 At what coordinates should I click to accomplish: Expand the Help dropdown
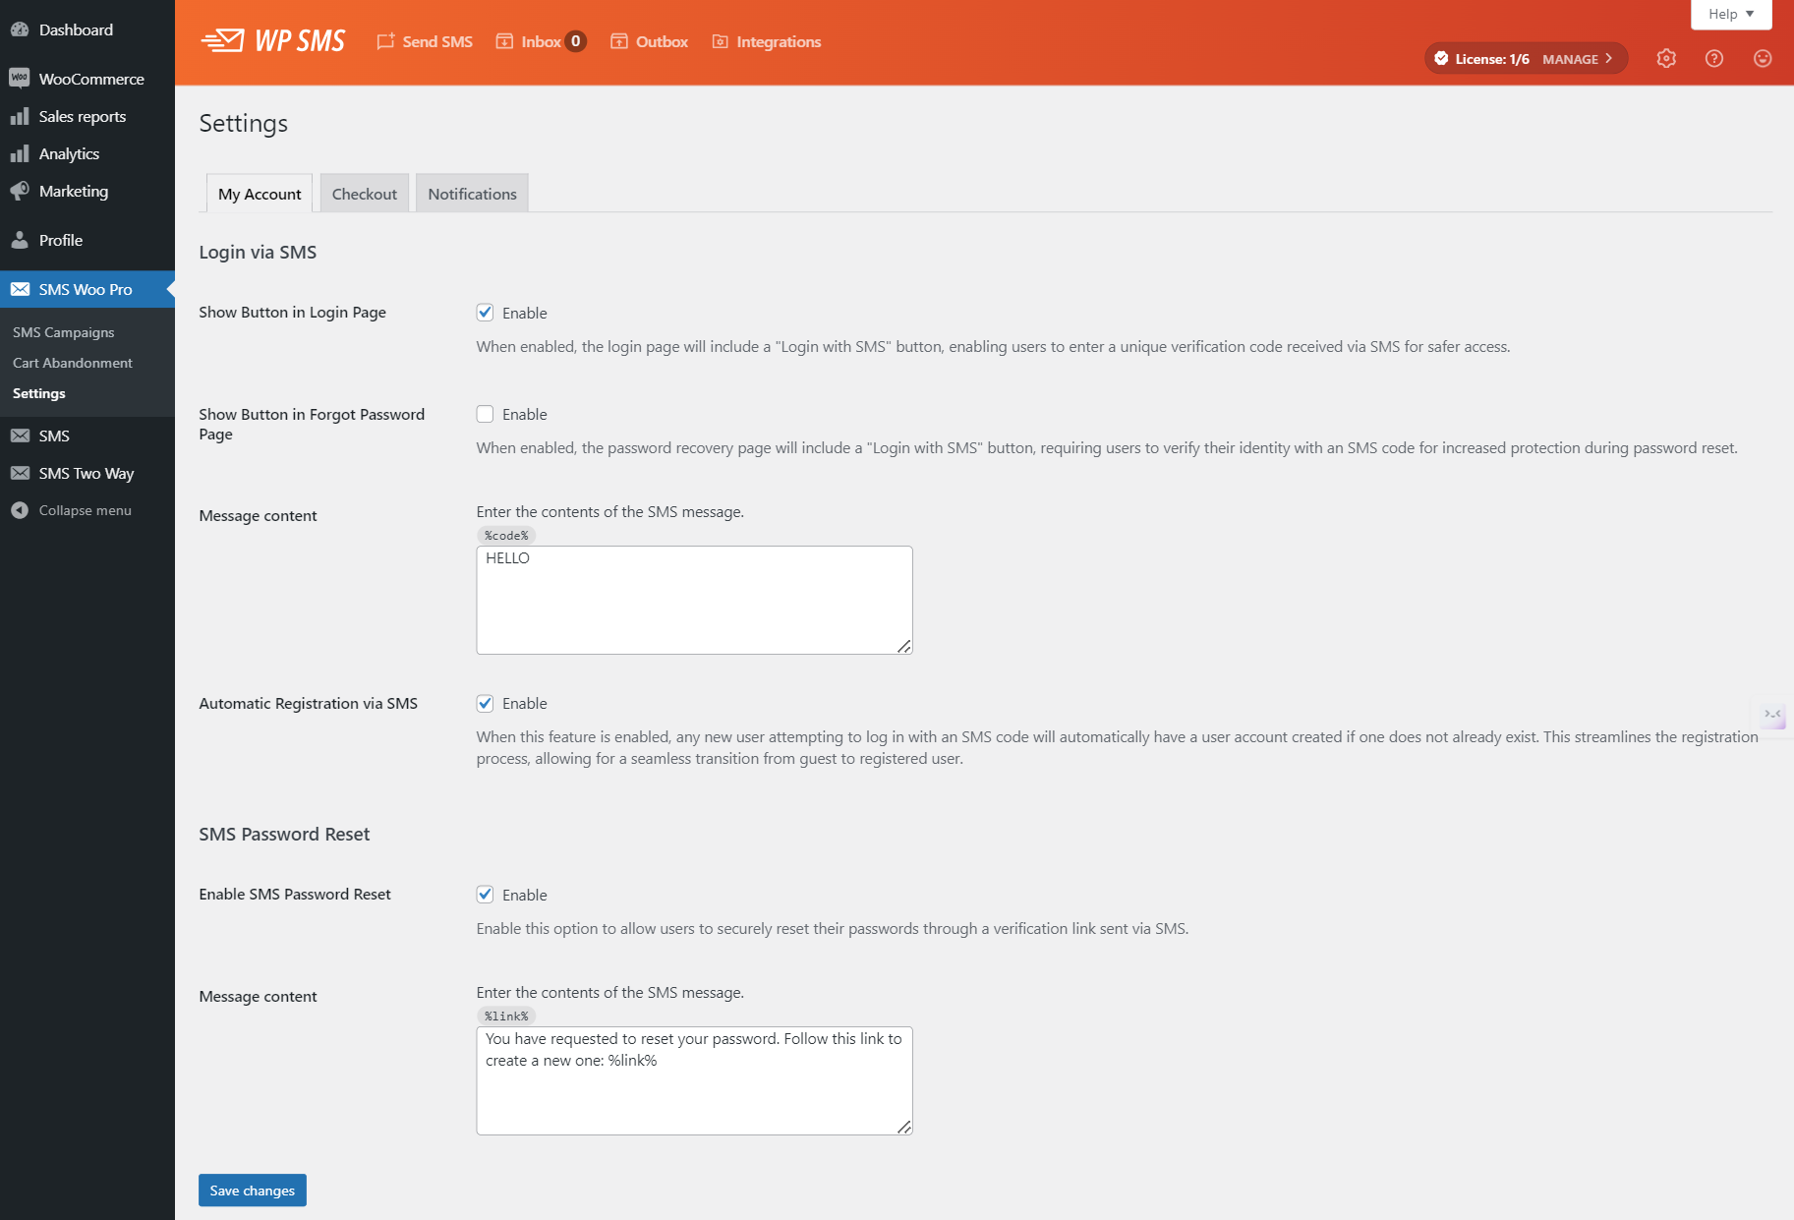click(1731, 14)
